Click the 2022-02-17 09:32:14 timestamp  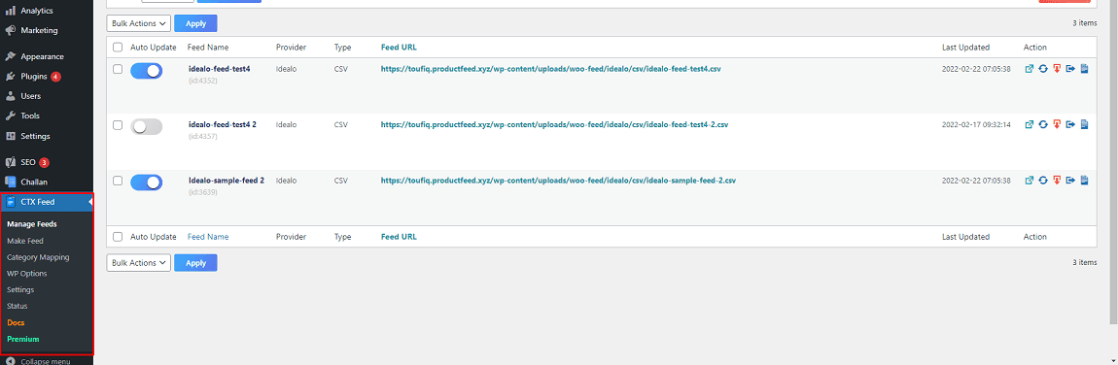coord(976,124)
